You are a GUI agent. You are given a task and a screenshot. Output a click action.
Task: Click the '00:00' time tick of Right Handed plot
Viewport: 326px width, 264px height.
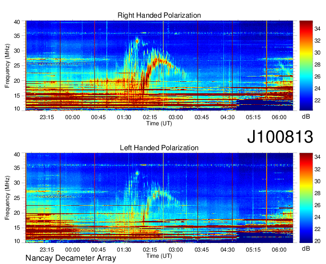coord(72,117)
